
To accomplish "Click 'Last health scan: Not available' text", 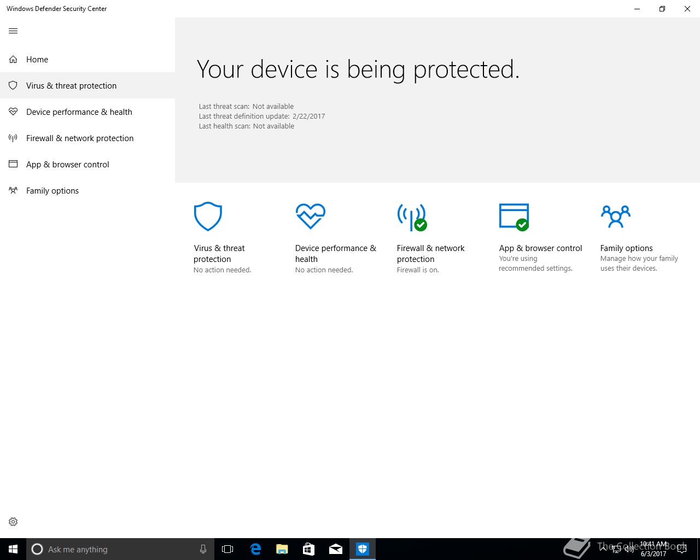I will [x=247, y=126].
